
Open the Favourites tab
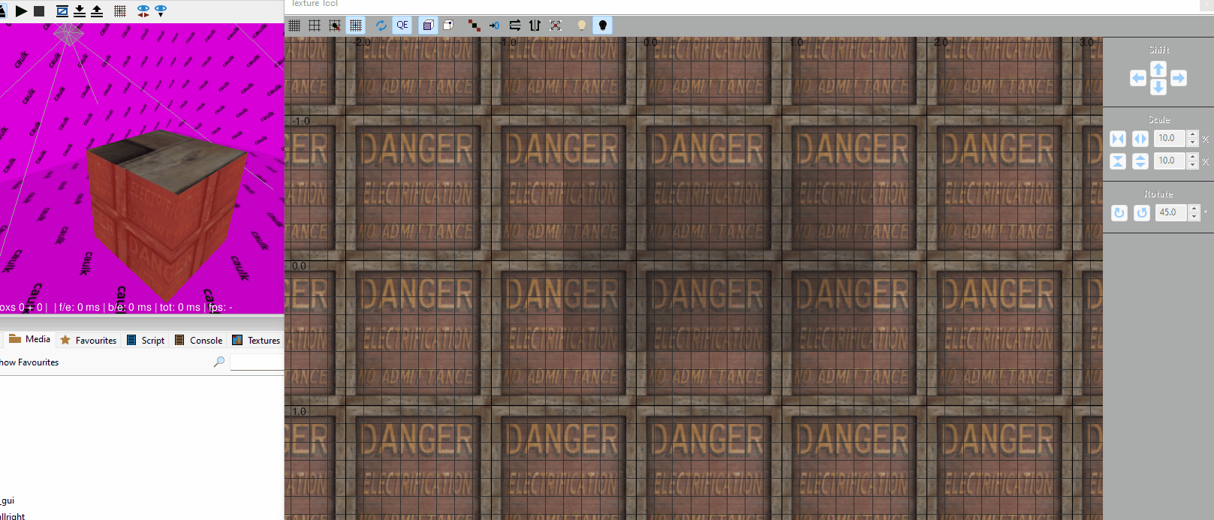pos(89,340)
